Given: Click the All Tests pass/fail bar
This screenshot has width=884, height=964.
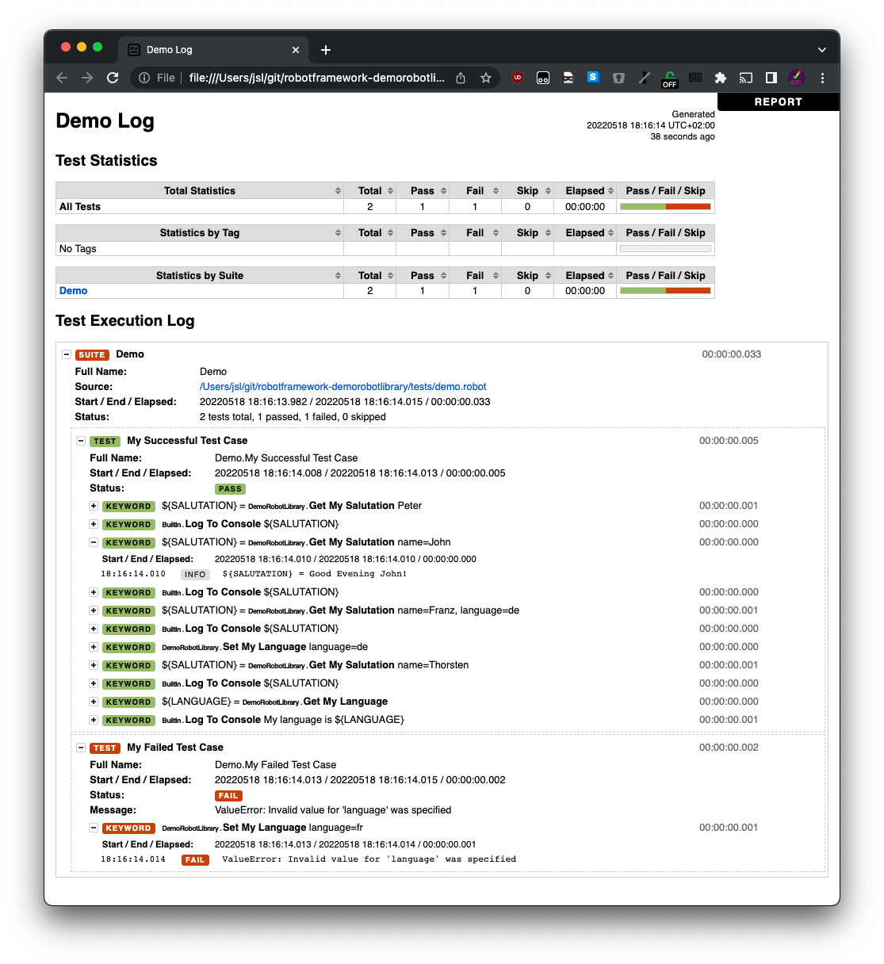Looking at the screenshot, I should click(x=665, y=207).
